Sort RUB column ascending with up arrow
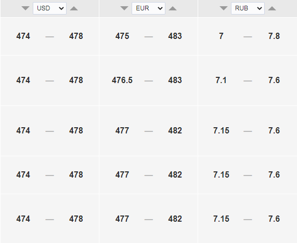The image size is (297, 243). [272, 8]
